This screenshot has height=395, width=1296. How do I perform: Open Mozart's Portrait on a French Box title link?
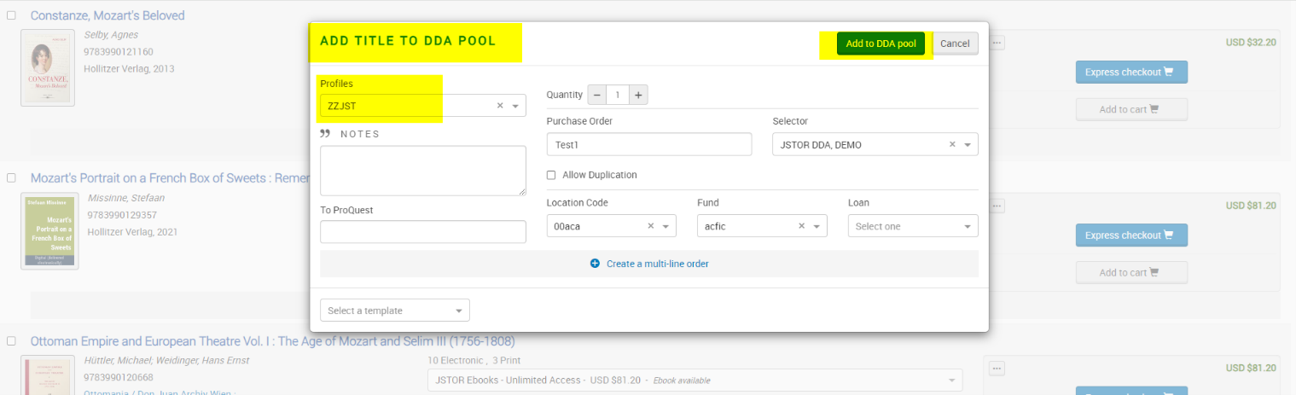[170, 178]
